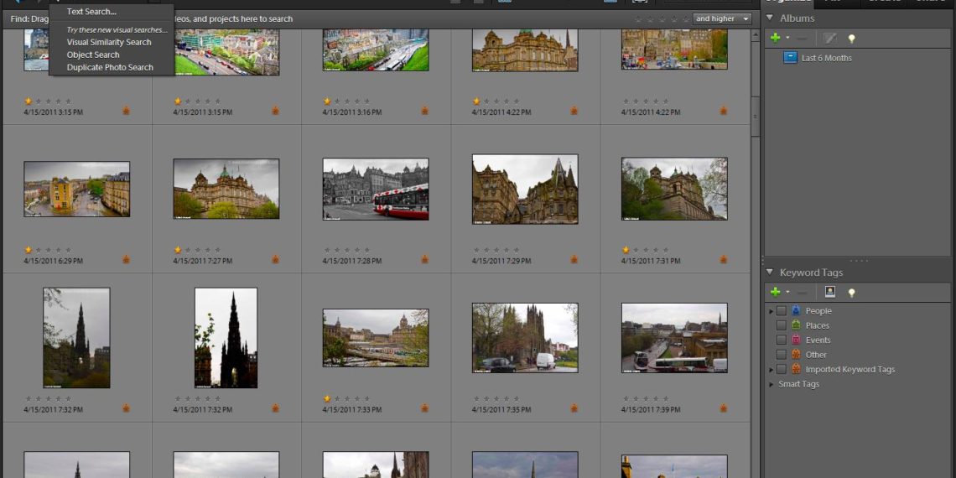Click the tag badge on the 7:27 PM photo
The image size is (956, 478).
275,259
